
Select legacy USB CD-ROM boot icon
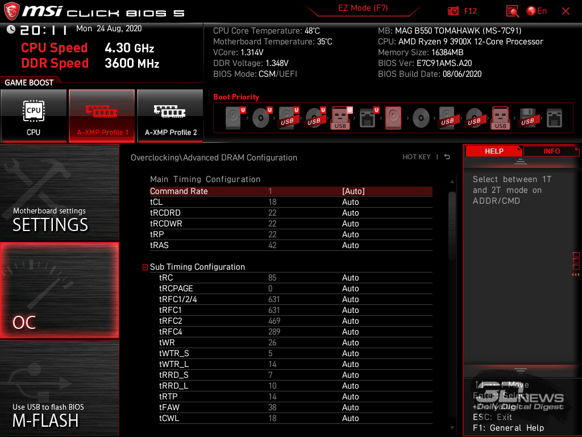(x=475, y=118)
